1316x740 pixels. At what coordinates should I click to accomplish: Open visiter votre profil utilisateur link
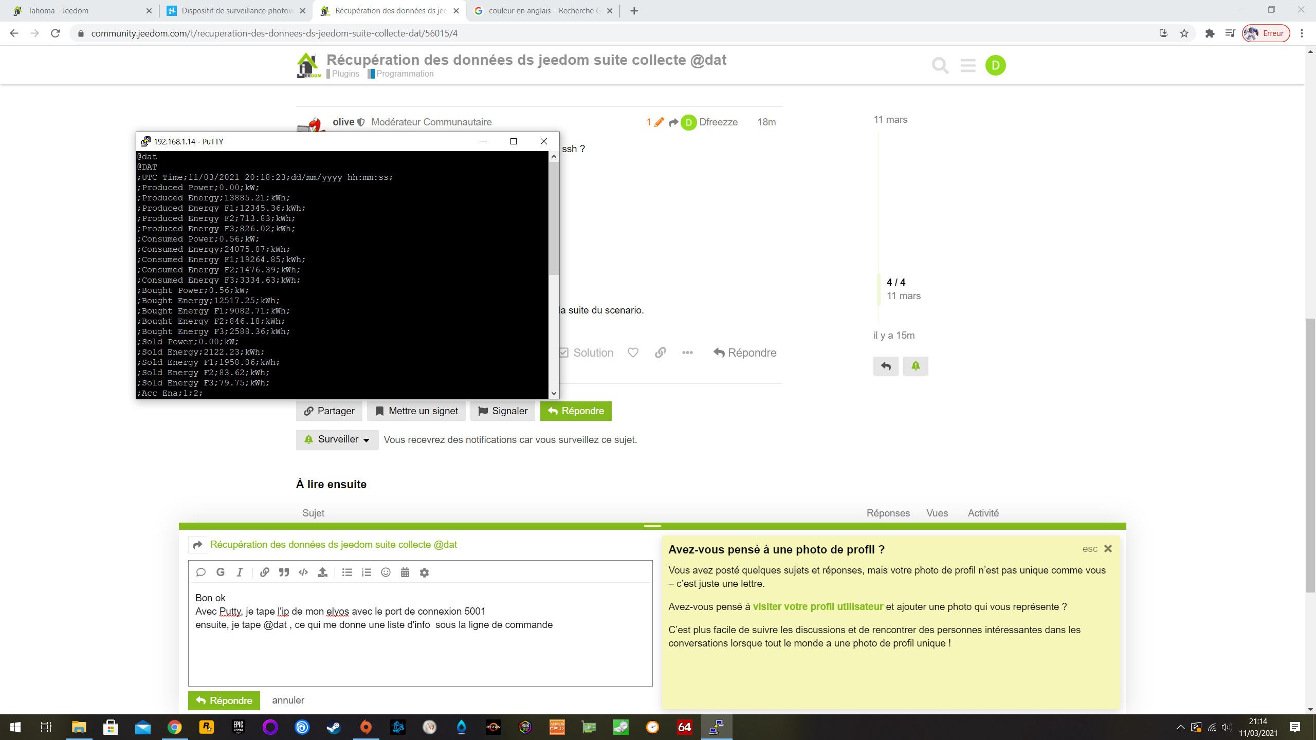click(817, 606)
